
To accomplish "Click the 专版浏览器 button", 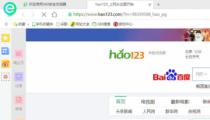I will [x=157, y=53].
